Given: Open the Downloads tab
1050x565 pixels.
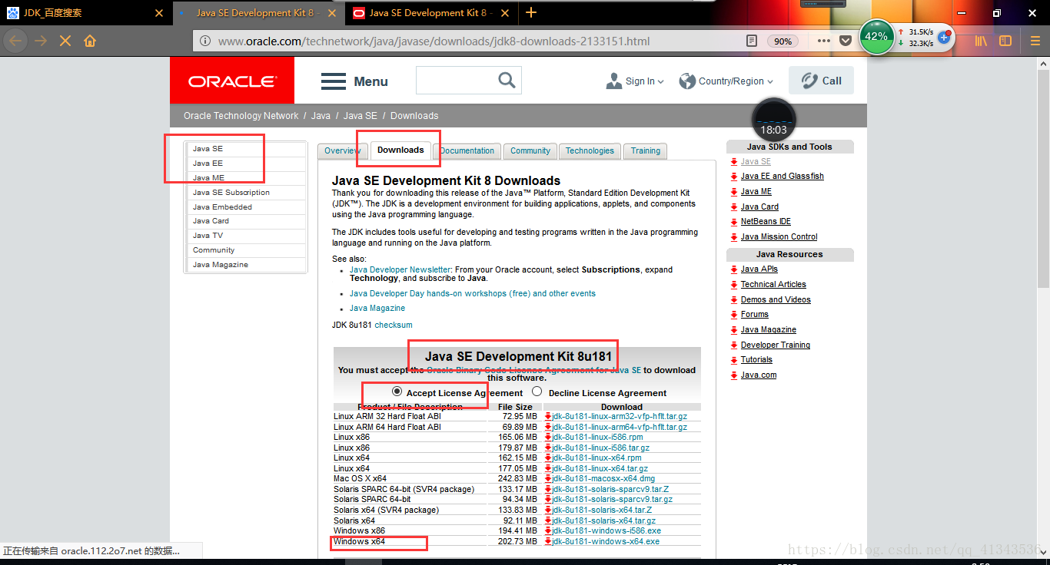Looking at the screenshot, I should coord(400,150).
